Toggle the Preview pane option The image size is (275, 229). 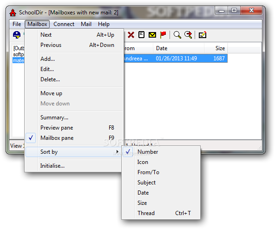[x=74, y=128]
